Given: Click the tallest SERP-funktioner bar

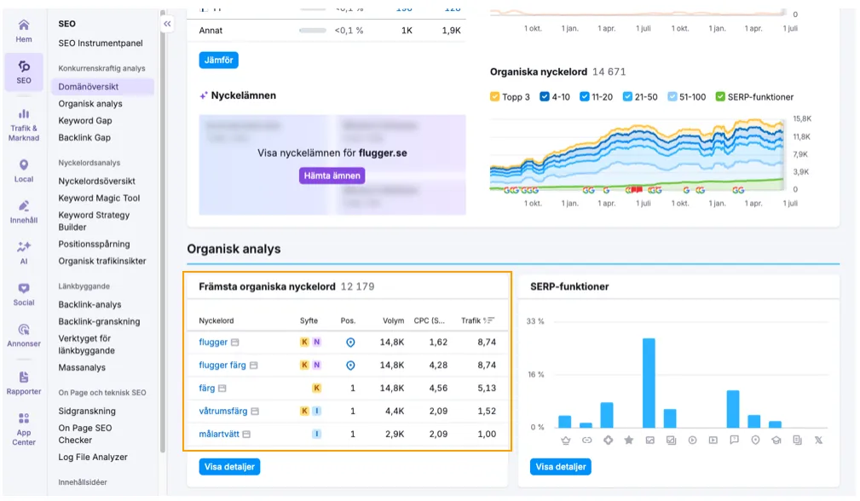Looking at the screenshot, I should click(649, 383).
